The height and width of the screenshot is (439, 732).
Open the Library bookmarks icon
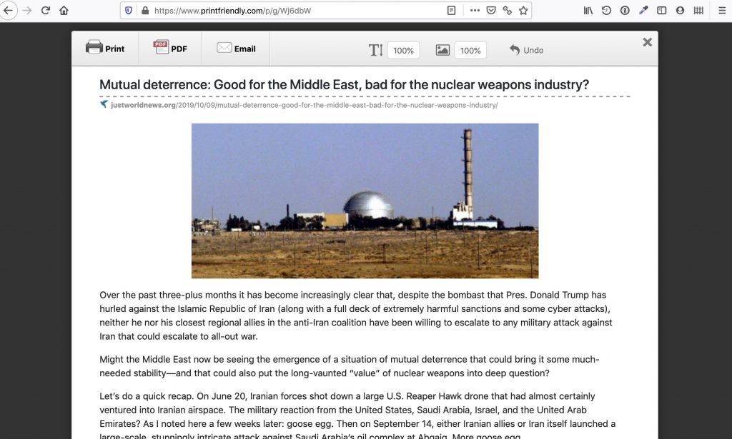588,11
